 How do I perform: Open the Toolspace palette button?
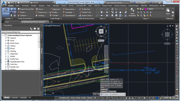click(6, 12)
